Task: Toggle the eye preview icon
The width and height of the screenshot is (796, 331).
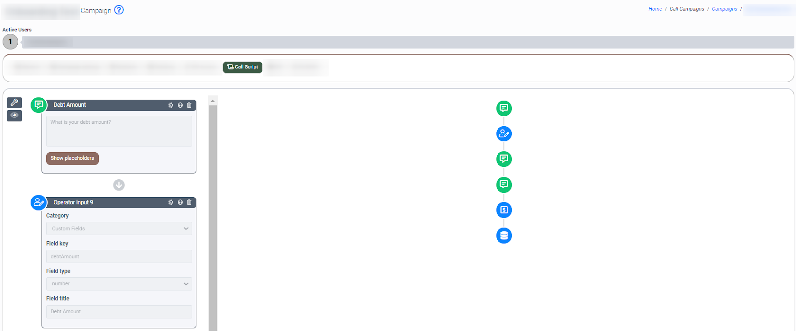Action: pyautogui.click(x=14, y=115)
